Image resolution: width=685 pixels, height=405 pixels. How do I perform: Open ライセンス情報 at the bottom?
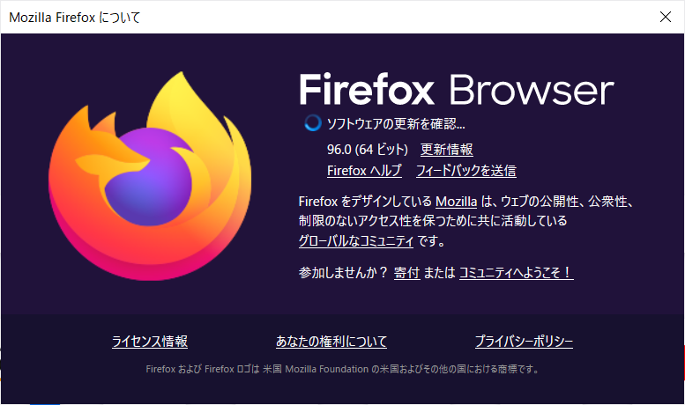pyautogui.click(x=149, y=342)
